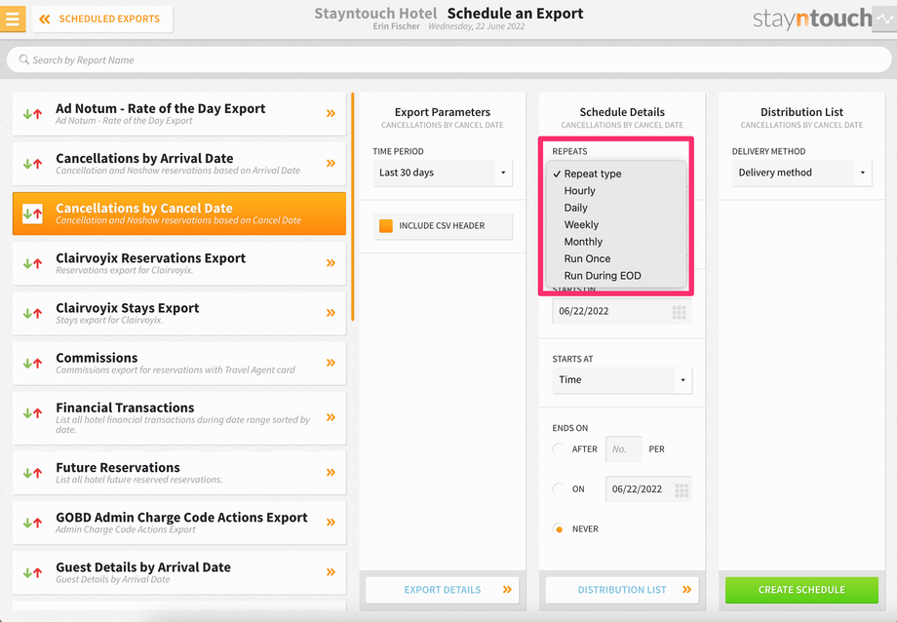897x622 pixels.
Task: Open Ad Notum export chevron
Action: (x=331, y=113)
